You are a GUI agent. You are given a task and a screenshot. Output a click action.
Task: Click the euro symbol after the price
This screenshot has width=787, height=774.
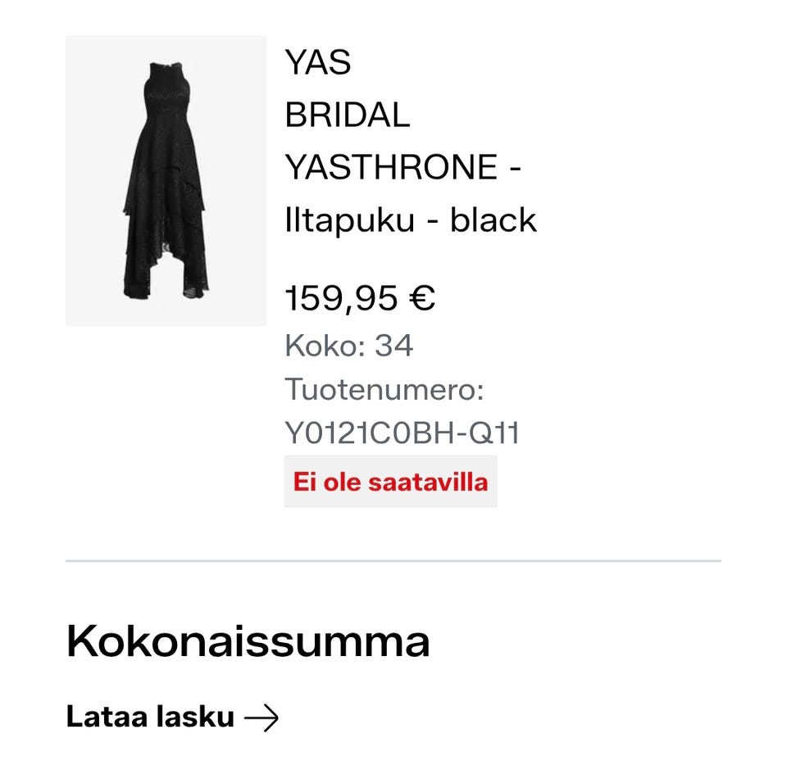(421, 298)
